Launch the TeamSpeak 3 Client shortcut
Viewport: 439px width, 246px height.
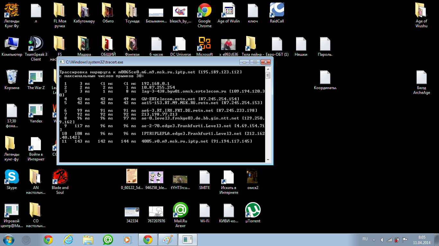click(36, 44)
